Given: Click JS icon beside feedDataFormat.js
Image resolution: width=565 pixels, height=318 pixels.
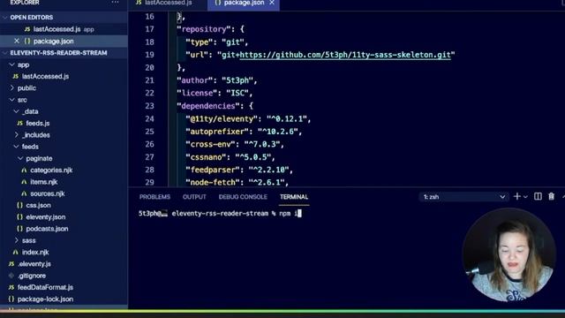Looking at the screenshot, I should pos(11,287).
